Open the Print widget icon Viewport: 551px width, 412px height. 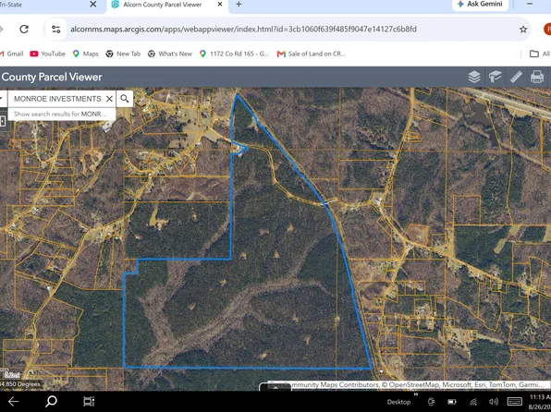(537, 77)
